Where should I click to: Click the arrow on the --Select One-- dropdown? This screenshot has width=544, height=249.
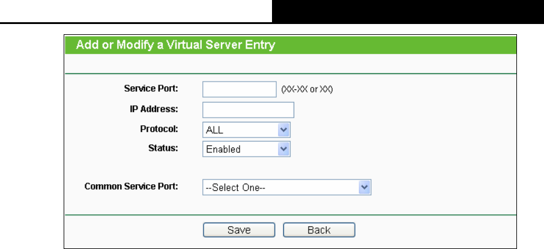pyautogui.click(x=364, y=187)
